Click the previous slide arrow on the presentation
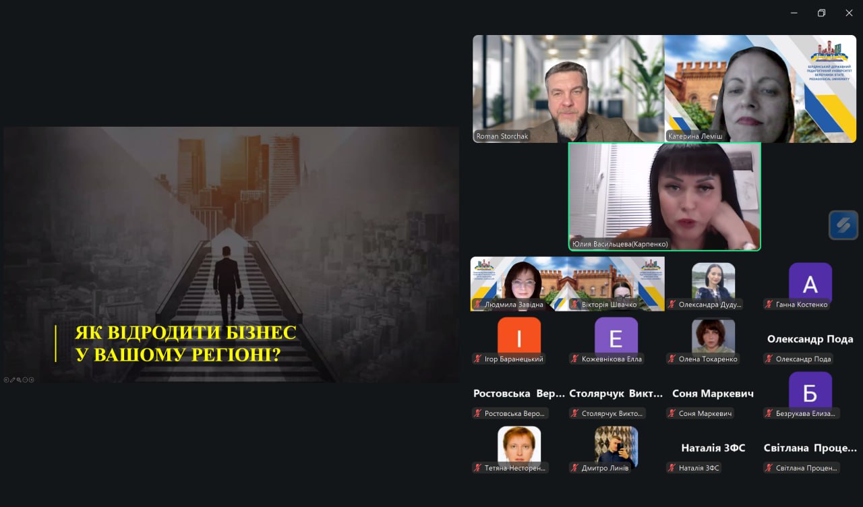The image size is (863, 507). click(x=7, y=380)
